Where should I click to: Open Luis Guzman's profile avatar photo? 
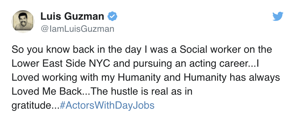pyautogui.click(x=23, y=21)
